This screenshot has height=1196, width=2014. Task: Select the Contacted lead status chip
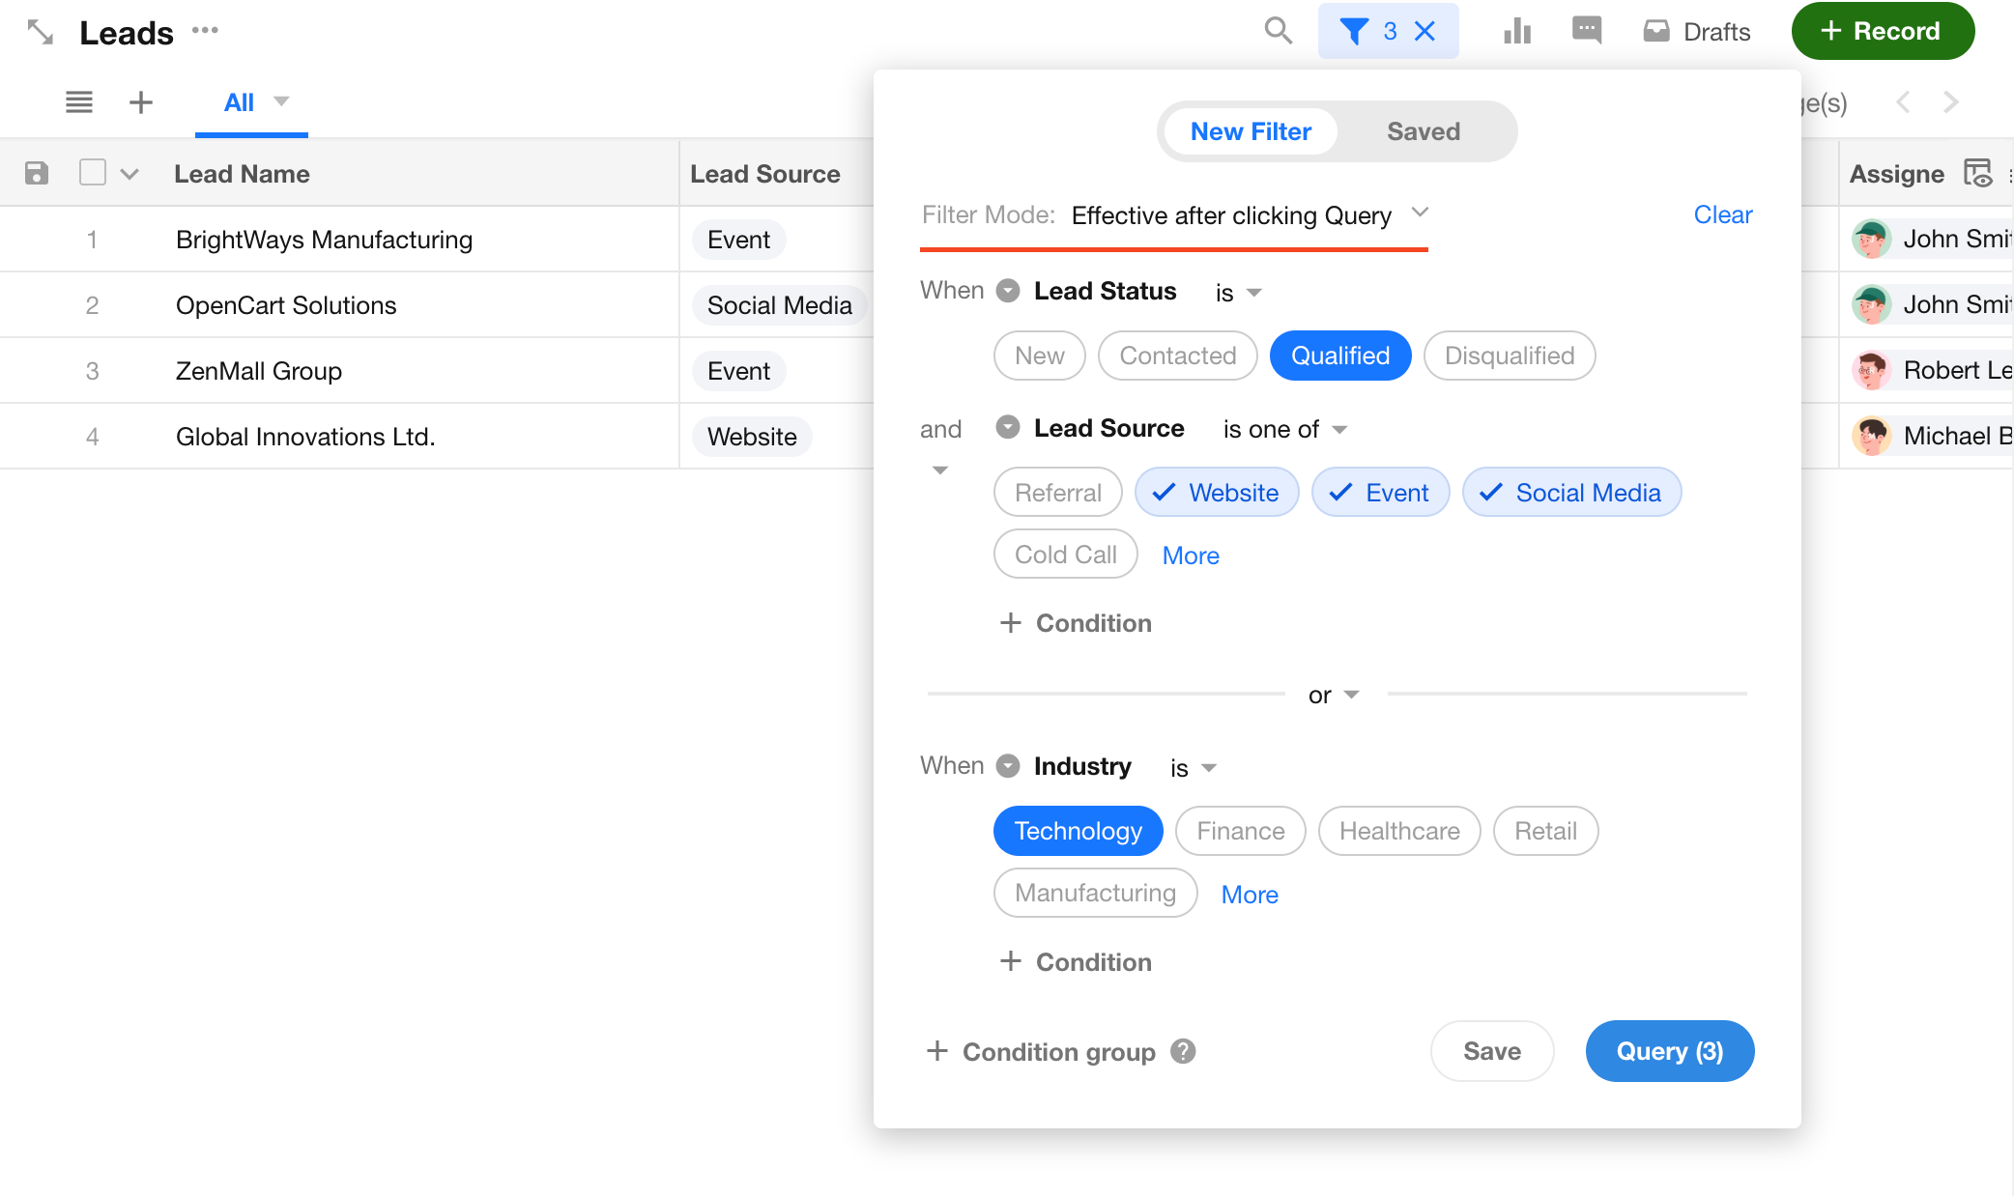tap(1177, 356)
